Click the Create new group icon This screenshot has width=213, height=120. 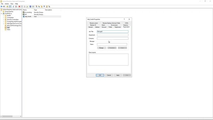pyautogui.click(x=39, y=7)
